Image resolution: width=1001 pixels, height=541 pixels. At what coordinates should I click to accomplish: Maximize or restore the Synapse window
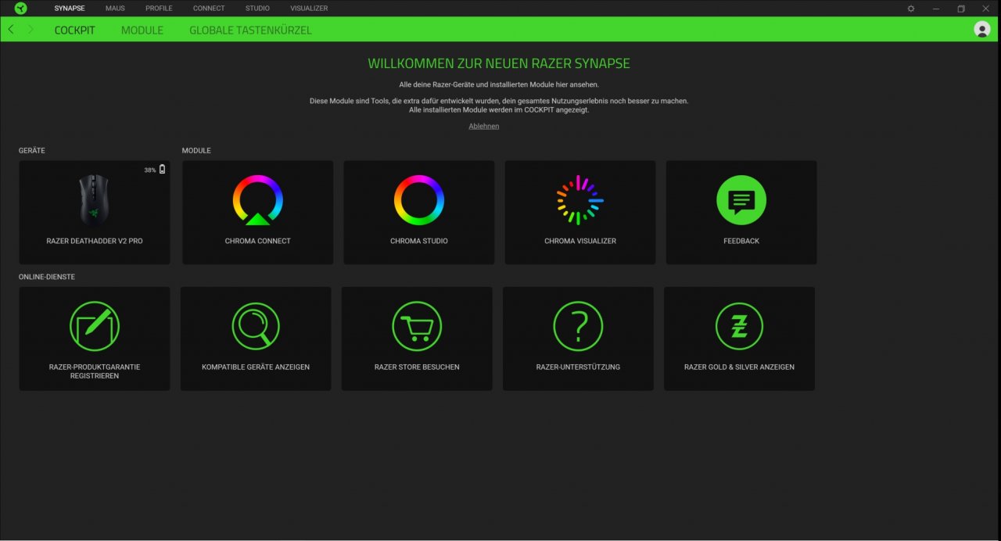[961, 9]
